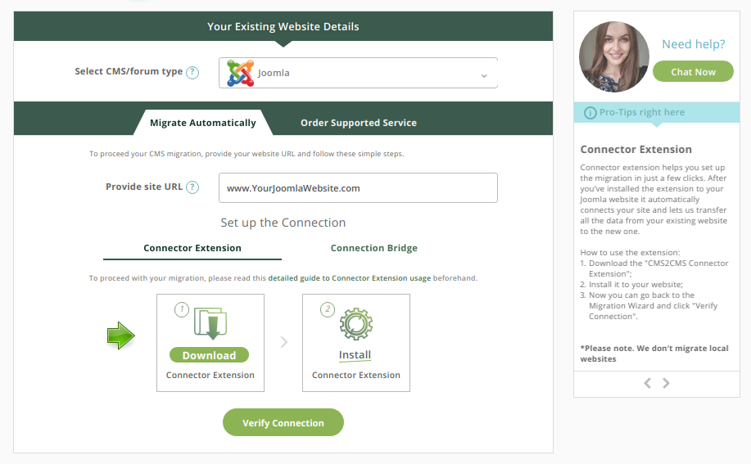The height and width of the screenshot is (464, 751).
Task: Click the Chat Now button
Action: coord(693,72)
